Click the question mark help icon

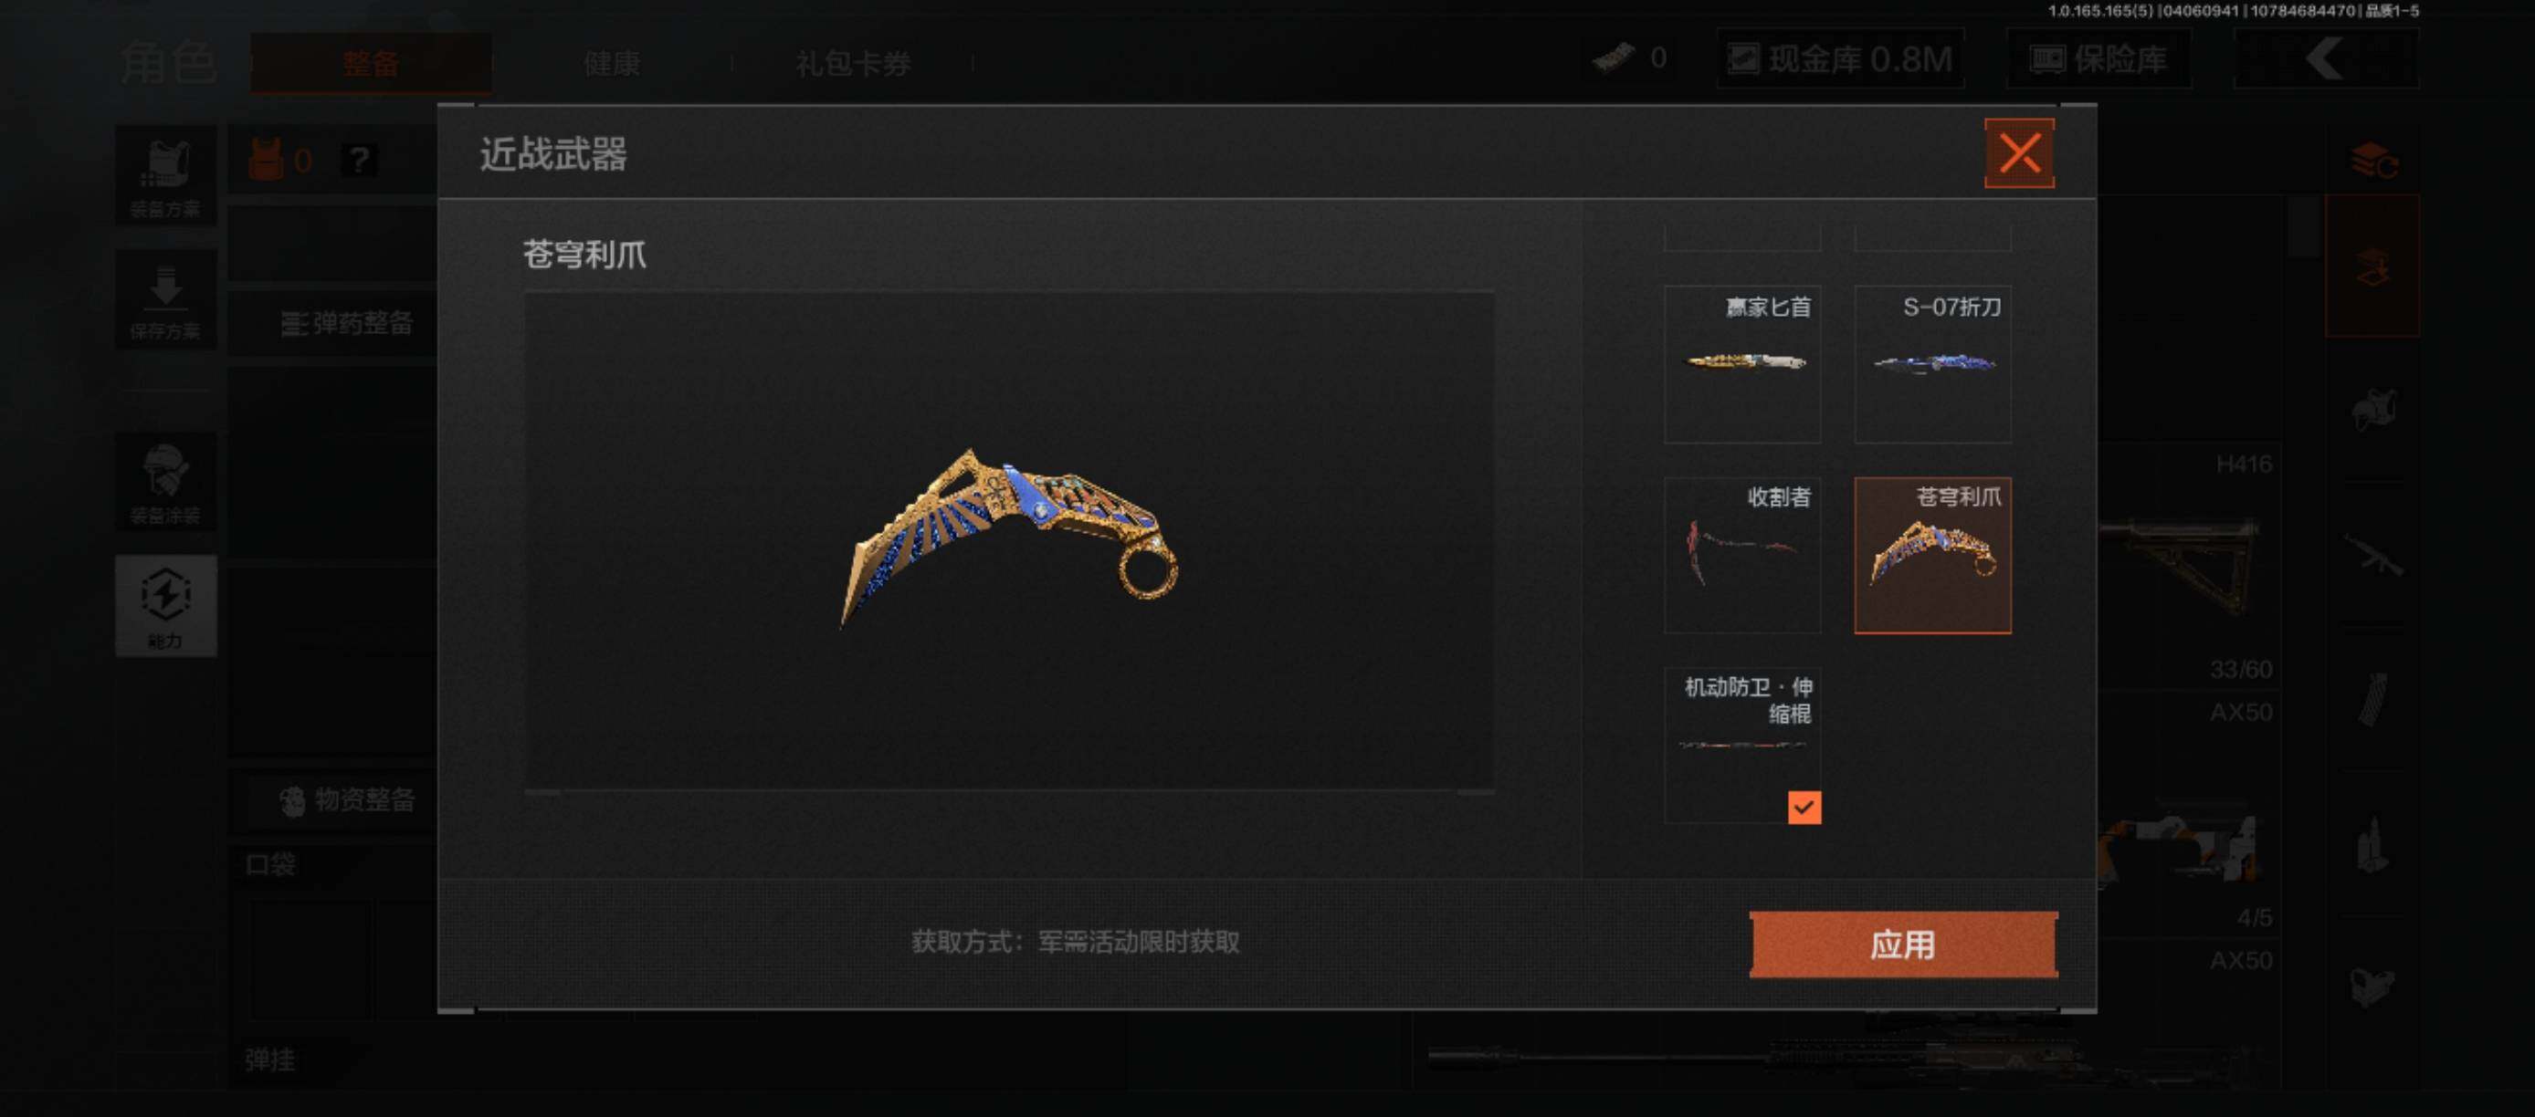tap(359, 160)
